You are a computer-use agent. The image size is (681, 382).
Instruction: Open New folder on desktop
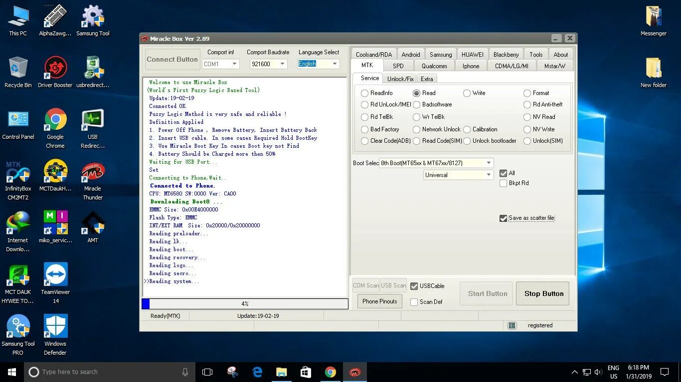click(654, 72)
